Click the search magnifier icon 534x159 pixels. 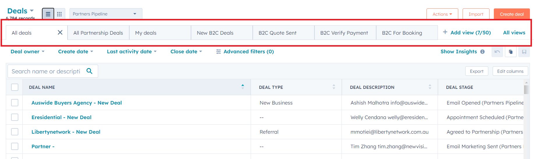pos(89,71)
